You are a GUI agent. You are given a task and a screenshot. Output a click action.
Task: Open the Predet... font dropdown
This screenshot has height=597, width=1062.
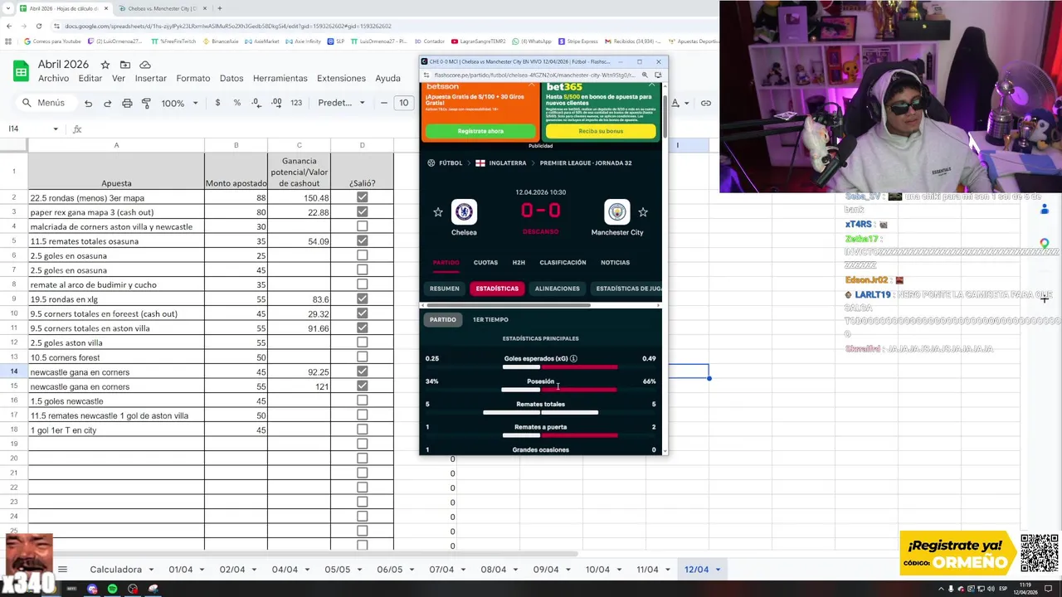click(x=341, y=103)
